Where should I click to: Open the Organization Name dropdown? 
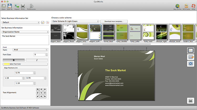(x=25, y=32)
